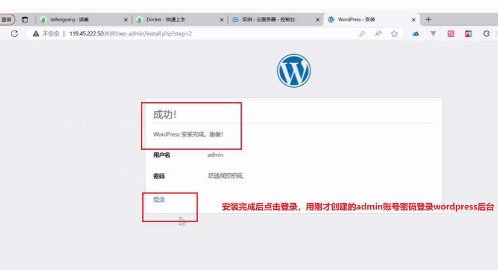Reload the page with the refresh icon
The image size is (498, 270).
click(x=14, y=34)
